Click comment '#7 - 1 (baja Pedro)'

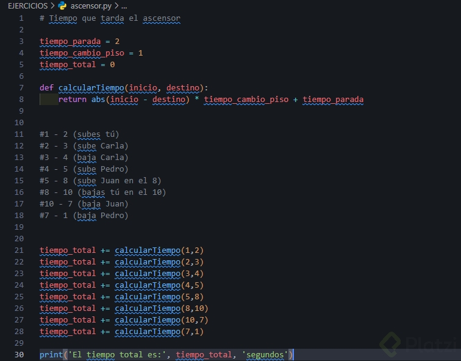click(x=84, y=216)
